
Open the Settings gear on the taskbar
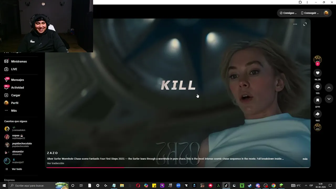[x=98, y=186]
